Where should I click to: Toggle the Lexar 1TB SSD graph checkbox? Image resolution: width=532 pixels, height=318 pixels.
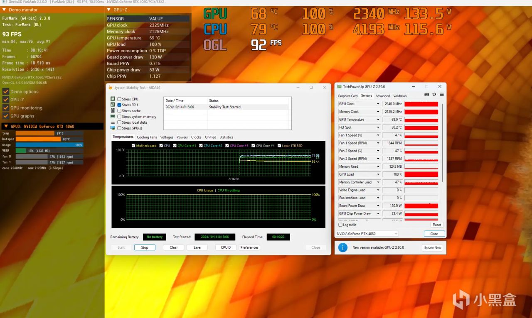279,146
